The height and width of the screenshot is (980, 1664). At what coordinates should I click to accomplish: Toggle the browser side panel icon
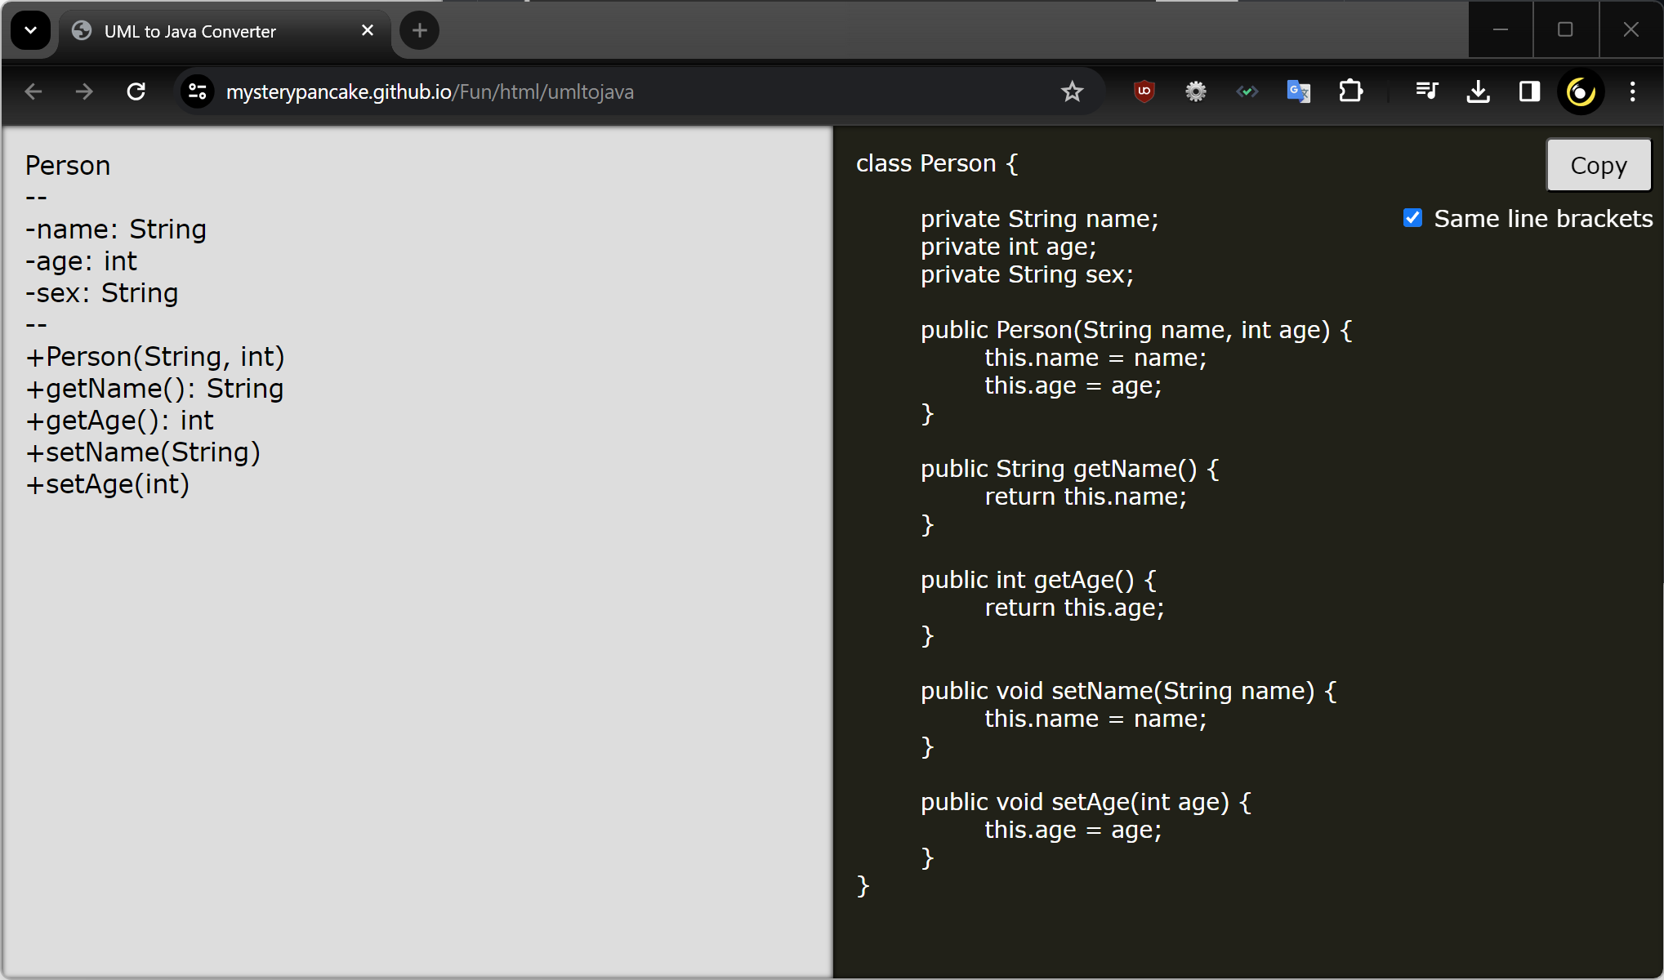tap(1529, 91)
